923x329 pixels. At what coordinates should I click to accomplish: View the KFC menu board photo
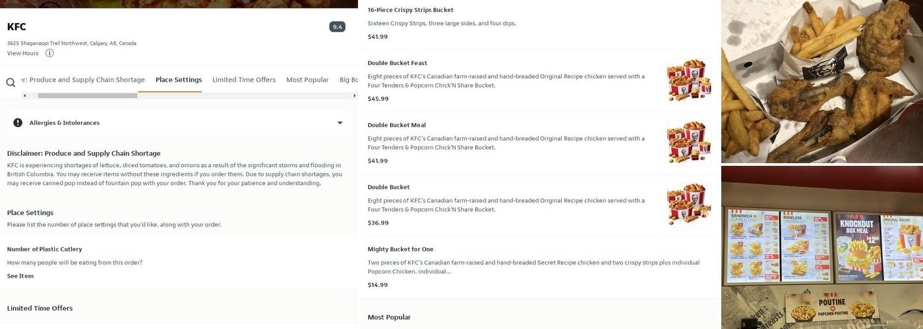[x=821, y=248]
